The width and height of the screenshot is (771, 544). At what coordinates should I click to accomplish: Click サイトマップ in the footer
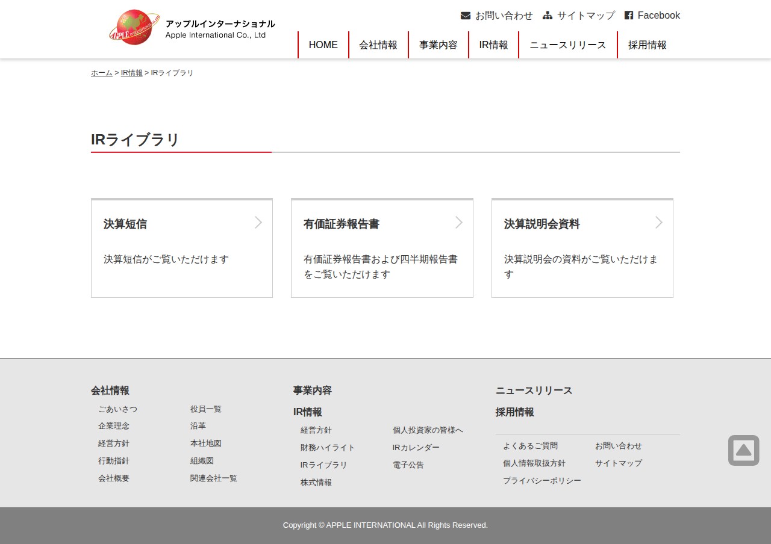(619, 463)
